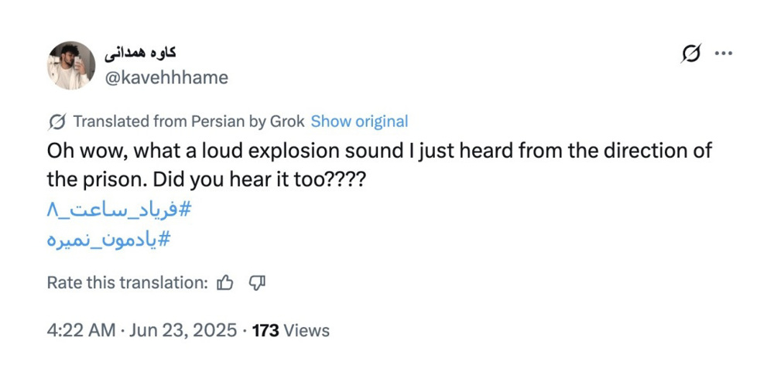Click the word "Views" next to 173
The height and width of the screenshot is (375, 774).
pos(307,331)
